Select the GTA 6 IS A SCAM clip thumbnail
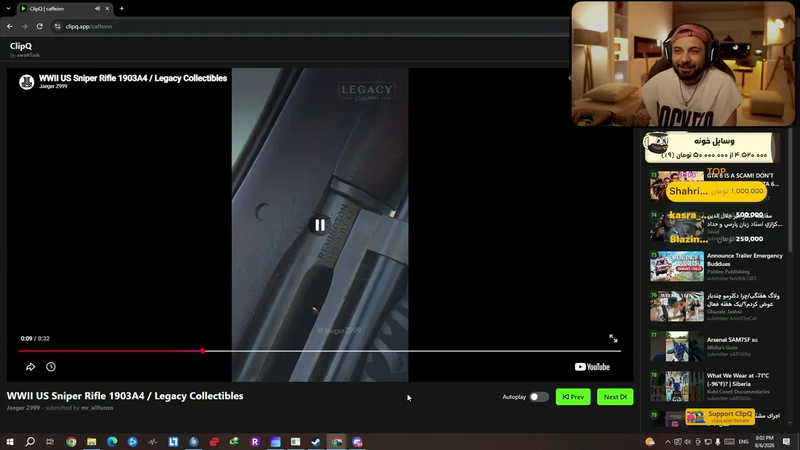 click(677, 186)
